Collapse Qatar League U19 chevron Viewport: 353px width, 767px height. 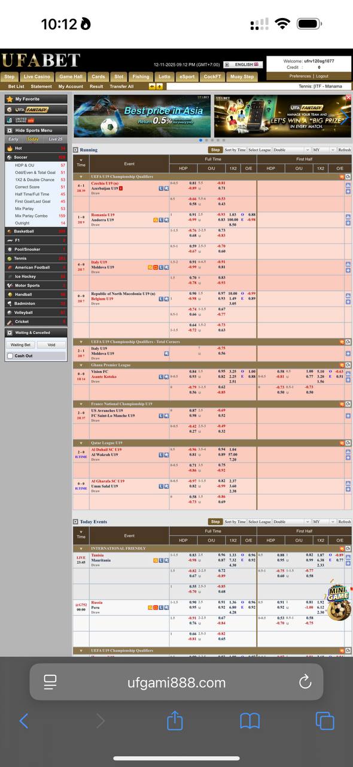click(x=81, y=443)
